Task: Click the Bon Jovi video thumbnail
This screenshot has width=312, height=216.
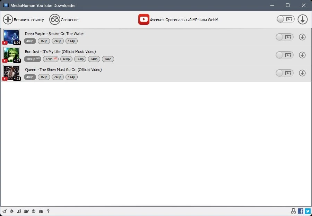Action: point(11,55)
